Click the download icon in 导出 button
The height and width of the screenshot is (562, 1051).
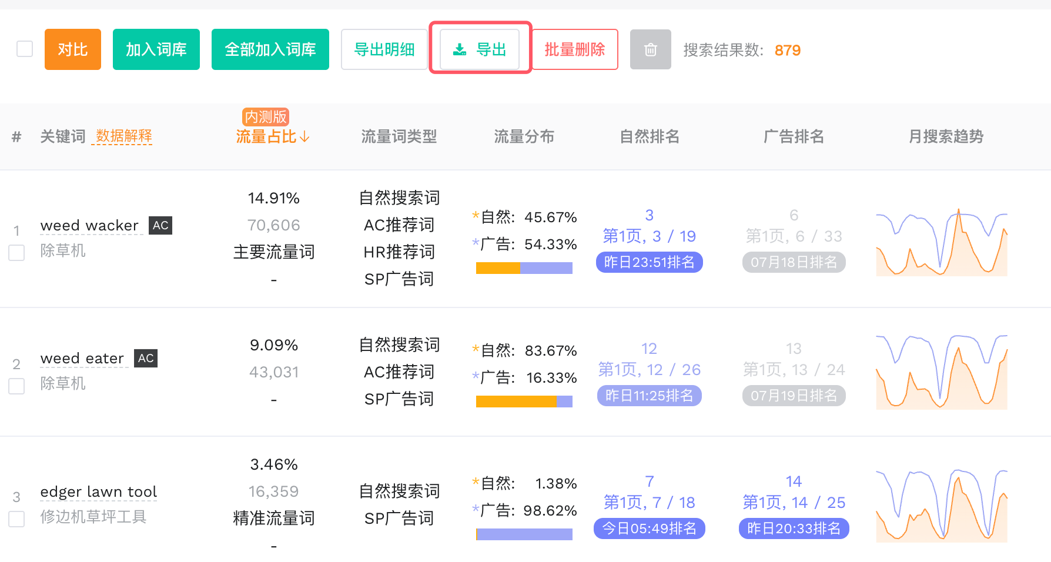tap(460, 50)
